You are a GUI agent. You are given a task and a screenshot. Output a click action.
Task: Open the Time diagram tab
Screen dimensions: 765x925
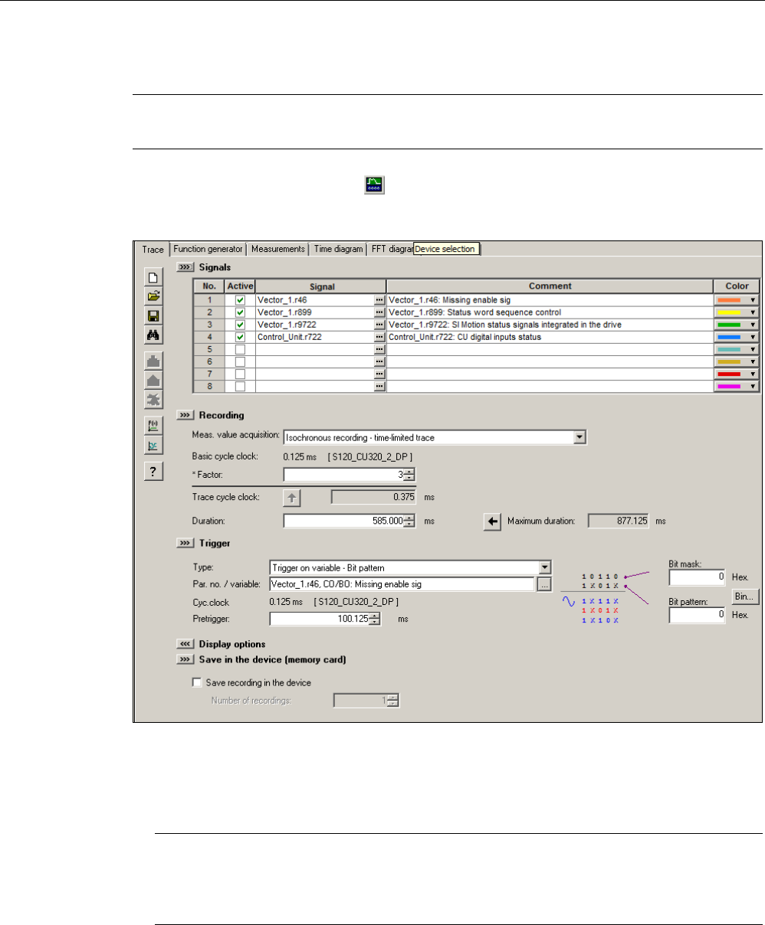[x=338, y=249]
